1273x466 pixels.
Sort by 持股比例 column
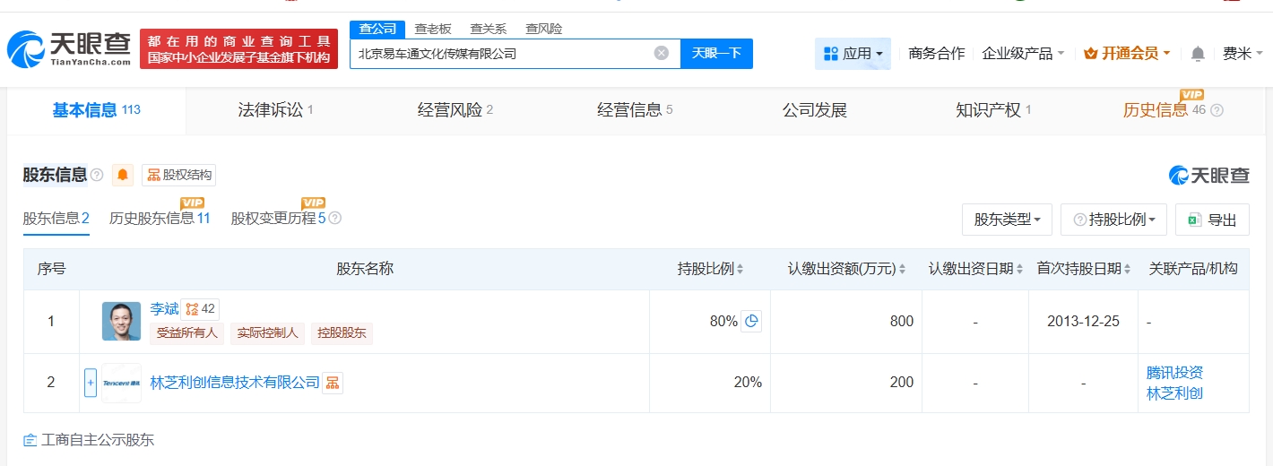pos(740,269)
